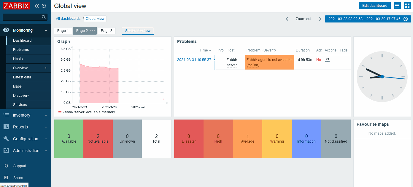Click the Global view breadcrumb

95,19
